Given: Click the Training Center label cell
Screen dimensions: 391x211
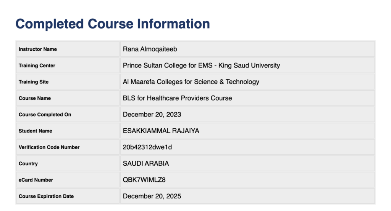Looking at the screenshot, I should (x=37, y=66).
